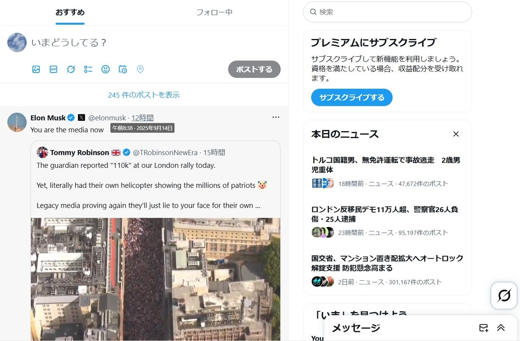Click the メッセージ title
Viewport: 520px width, 341px height.
(x=356, y=328)
